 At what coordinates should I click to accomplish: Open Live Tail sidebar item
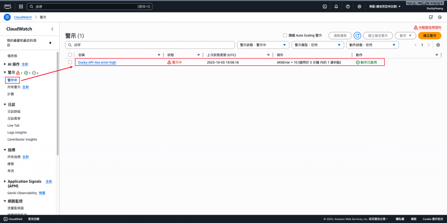14,126
